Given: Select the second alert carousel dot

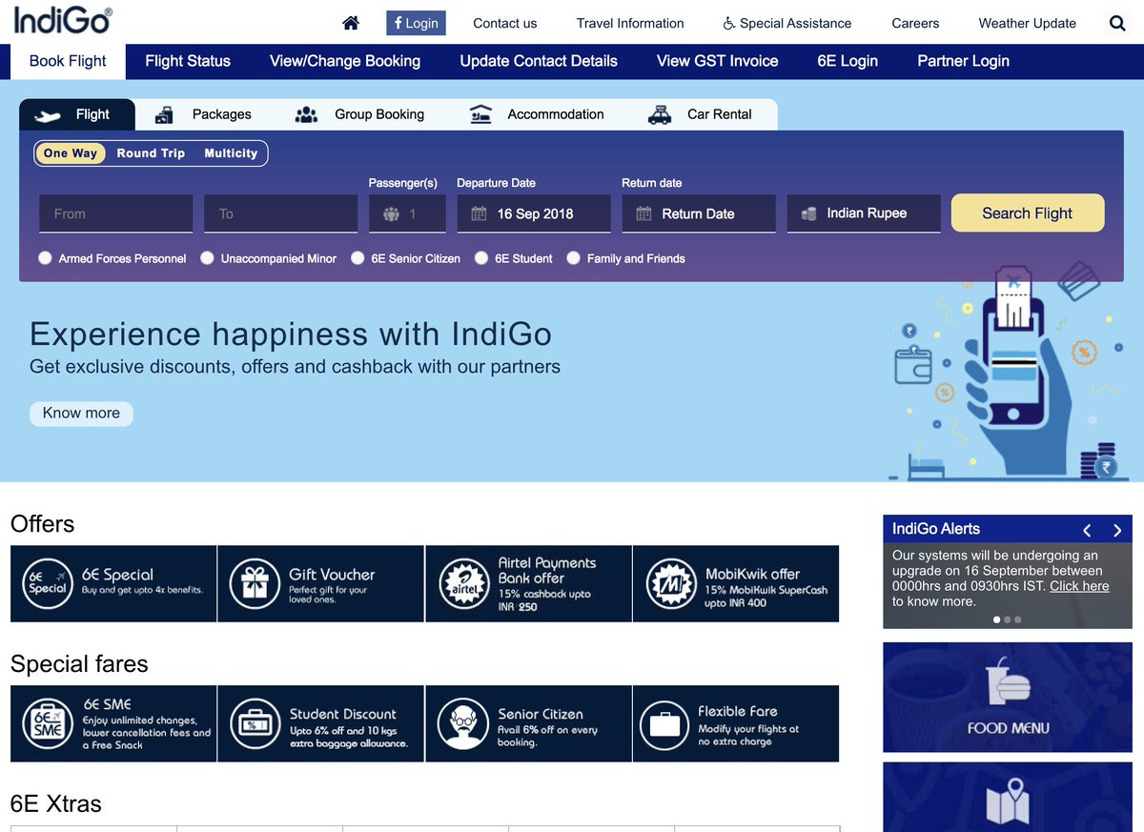Looking at the screenshot, I should 1008,619.
